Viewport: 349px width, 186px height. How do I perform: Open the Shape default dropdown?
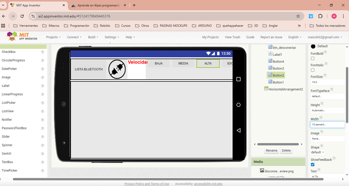(317, 152)
